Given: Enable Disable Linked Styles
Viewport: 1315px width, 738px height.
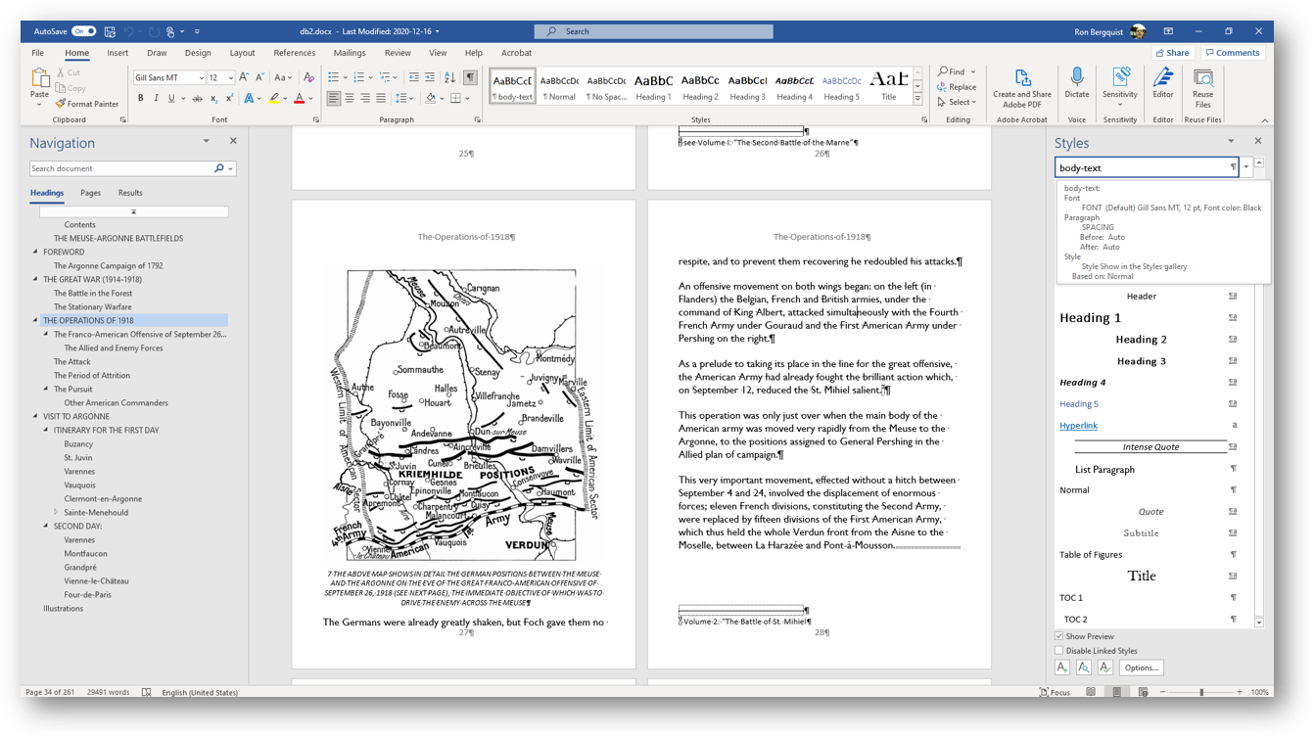Looking at the screenshot, I should pyautogui.click(x=1059, y=650).
